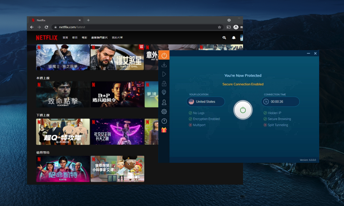Click the Netflix search magnifier icon

click(224, 38)
